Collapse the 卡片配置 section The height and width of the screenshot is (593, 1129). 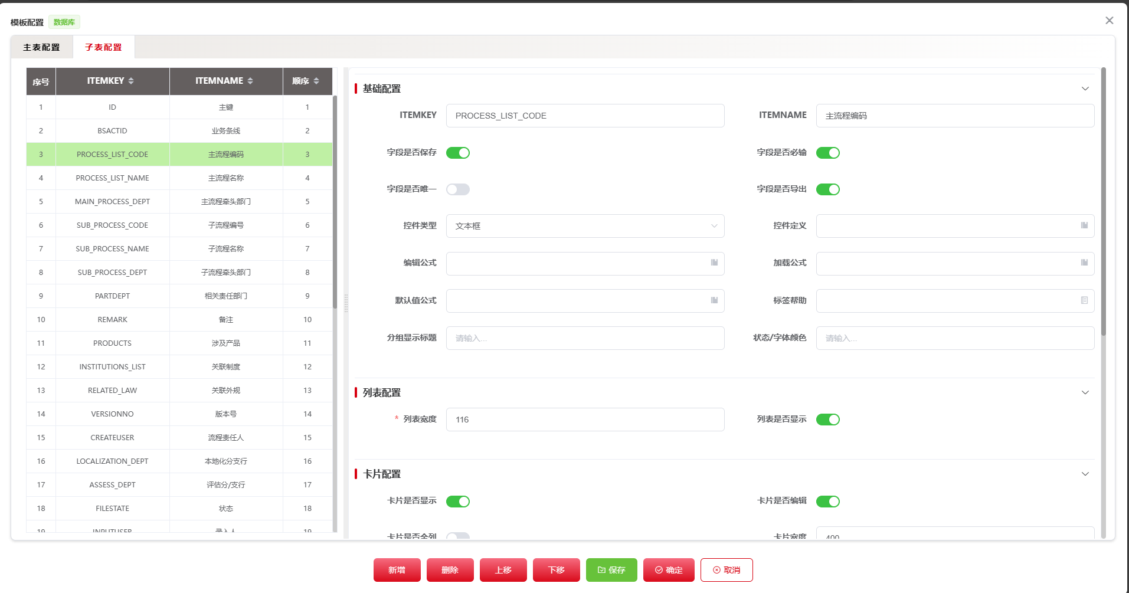[1085, 474]
